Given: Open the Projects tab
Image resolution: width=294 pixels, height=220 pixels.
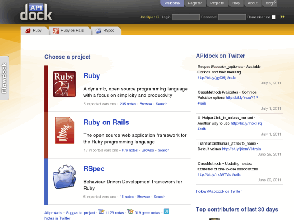Looking at the screenshot, I should click(x=217, y=3).
